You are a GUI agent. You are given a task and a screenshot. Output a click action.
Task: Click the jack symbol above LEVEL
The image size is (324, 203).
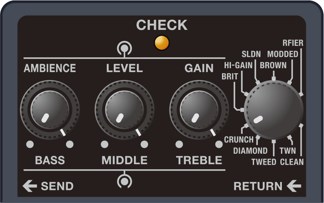pos(124,49)
